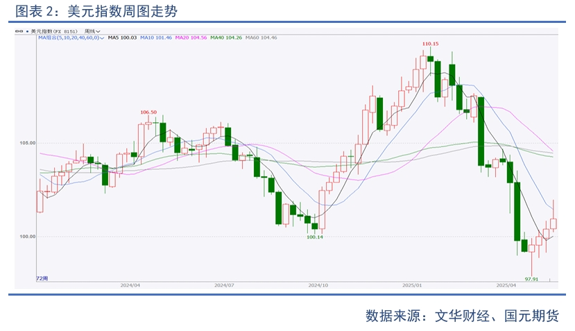Click the 美元指数(FX 8151) symbol title
This screenshot has height=331, width=575.
click(x=53, y=31)
